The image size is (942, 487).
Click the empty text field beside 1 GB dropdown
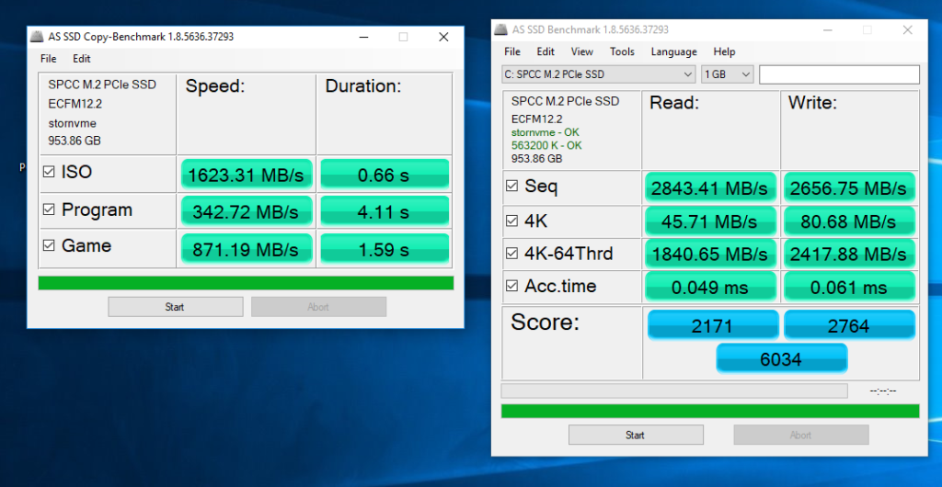click(838, 74)
